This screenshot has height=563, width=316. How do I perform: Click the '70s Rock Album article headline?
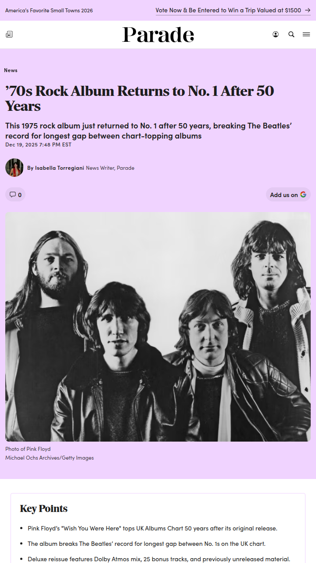click(x=140, y=99)
